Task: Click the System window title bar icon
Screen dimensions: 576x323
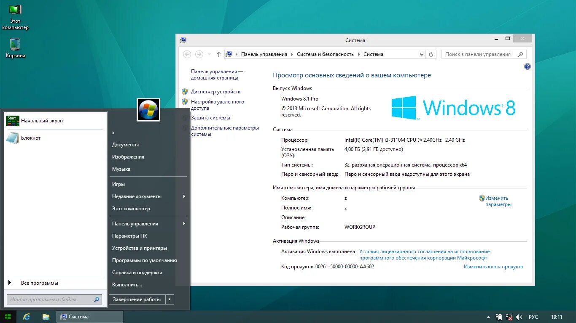Action: tap(183, 40)
